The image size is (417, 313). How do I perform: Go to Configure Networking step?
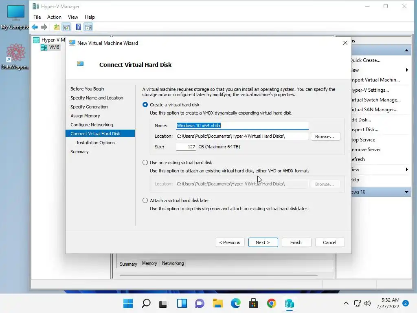coord(92,125)
